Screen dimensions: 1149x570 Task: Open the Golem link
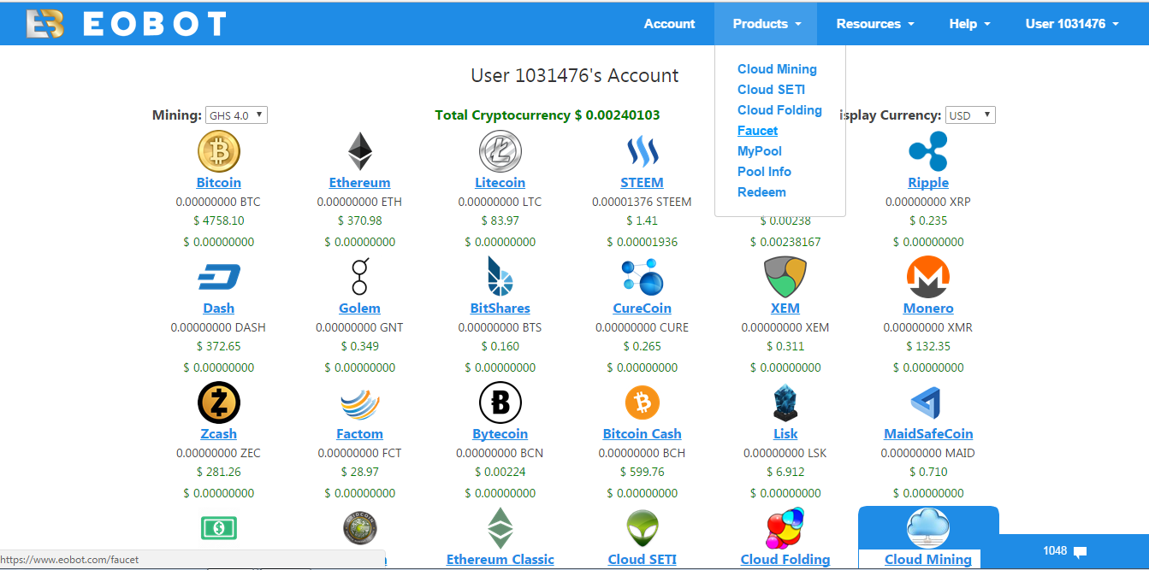[x=360, y=309]
